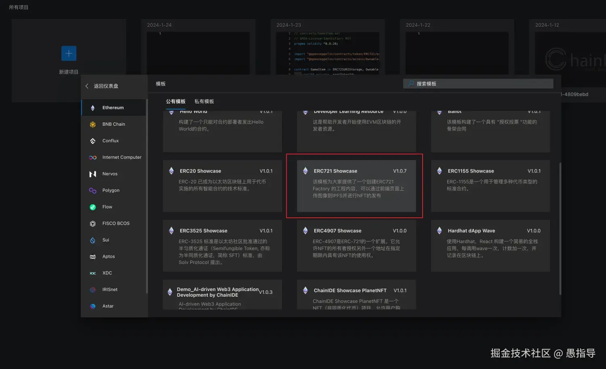The width and height of the screenshot is (606, 369).
Task: Open the 2024-1-24 project thumbnail behind
Action: [x=198, y=53]
